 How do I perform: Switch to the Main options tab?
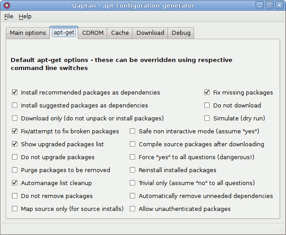[x=28, y=33]
